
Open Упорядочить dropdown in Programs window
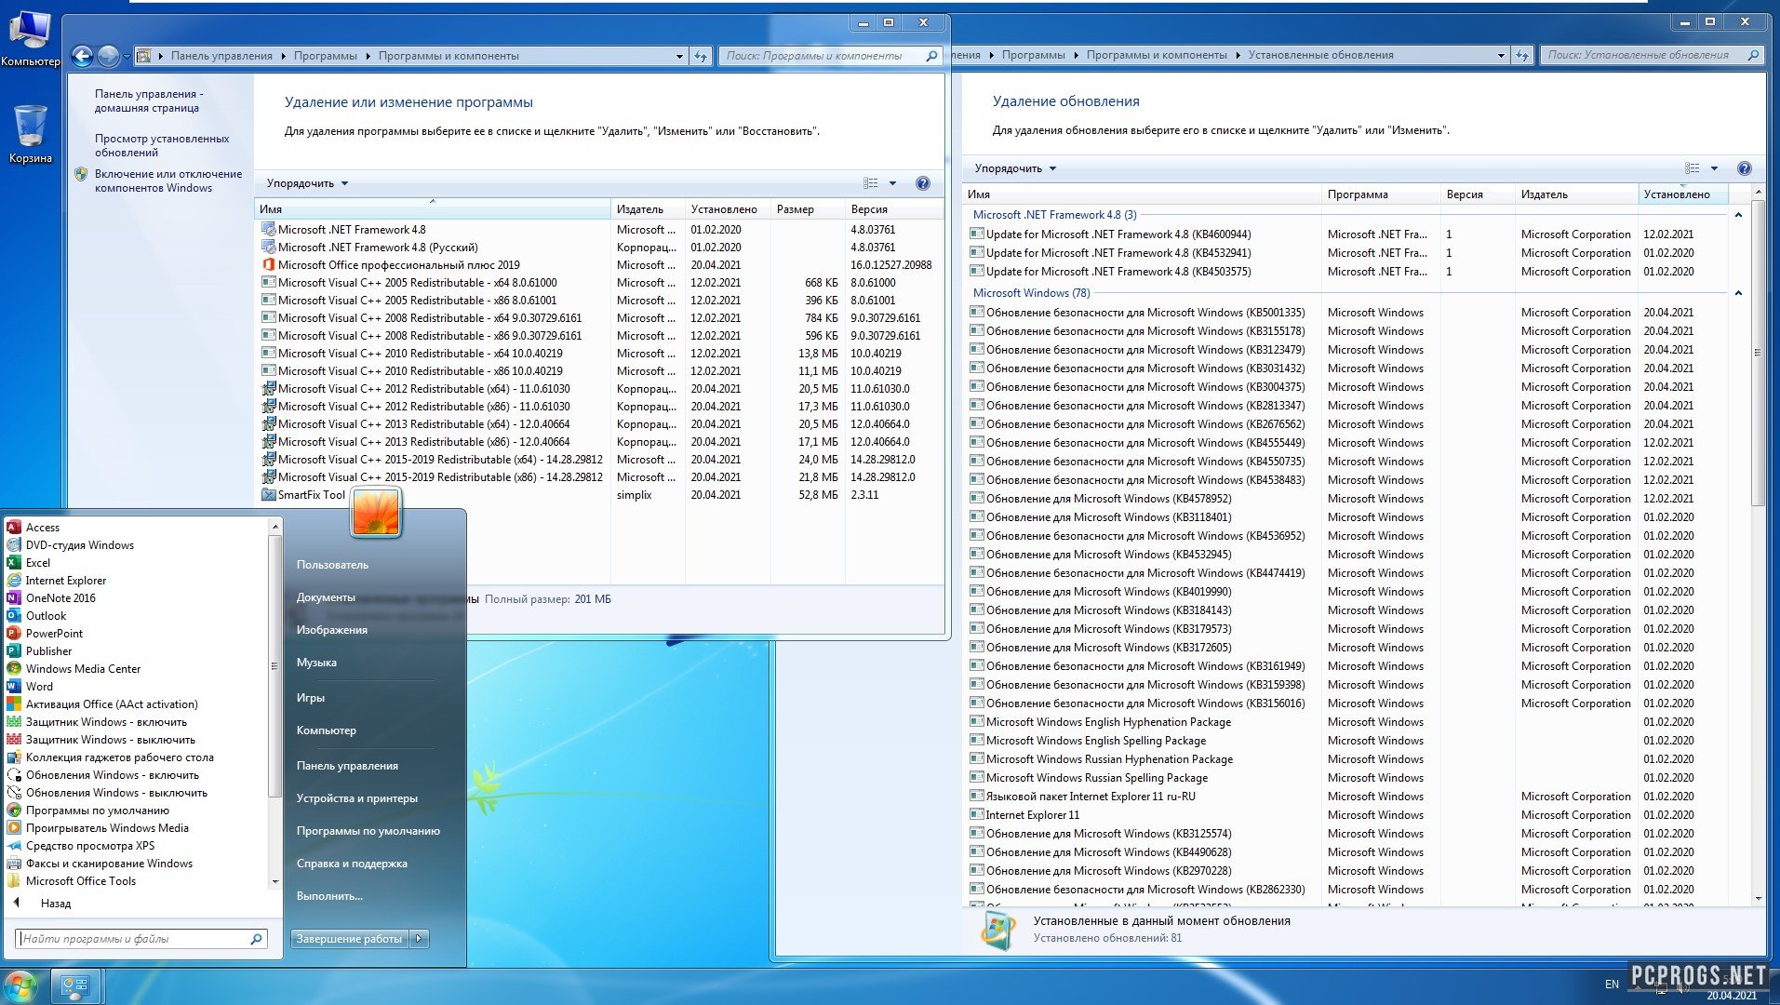click(x=307, y=183)
